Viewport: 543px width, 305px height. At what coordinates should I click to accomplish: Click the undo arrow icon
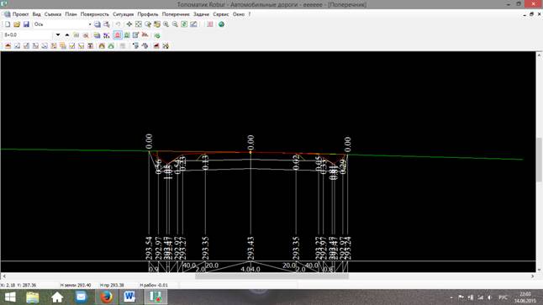118,24
